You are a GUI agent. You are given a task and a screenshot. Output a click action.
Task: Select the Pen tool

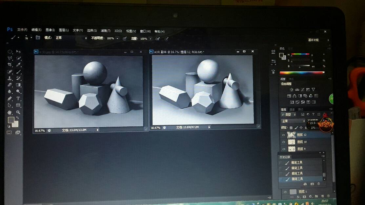click(10, 99)
